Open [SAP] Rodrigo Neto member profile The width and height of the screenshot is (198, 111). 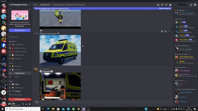(185, 58)
